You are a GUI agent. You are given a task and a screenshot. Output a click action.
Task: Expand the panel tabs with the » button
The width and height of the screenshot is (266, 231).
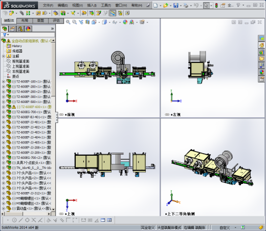(52, 29)
